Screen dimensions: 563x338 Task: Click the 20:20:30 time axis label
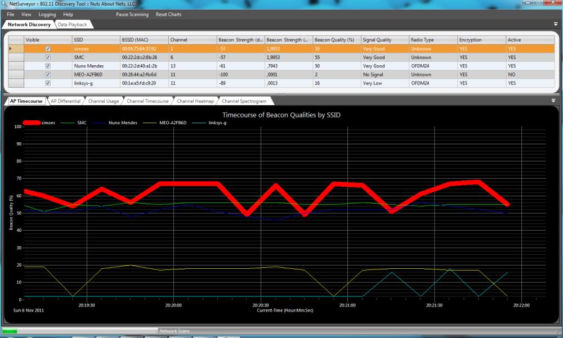tap(260, 305)
